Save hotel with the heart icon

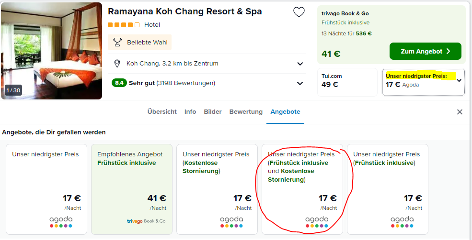click(299, 12)
